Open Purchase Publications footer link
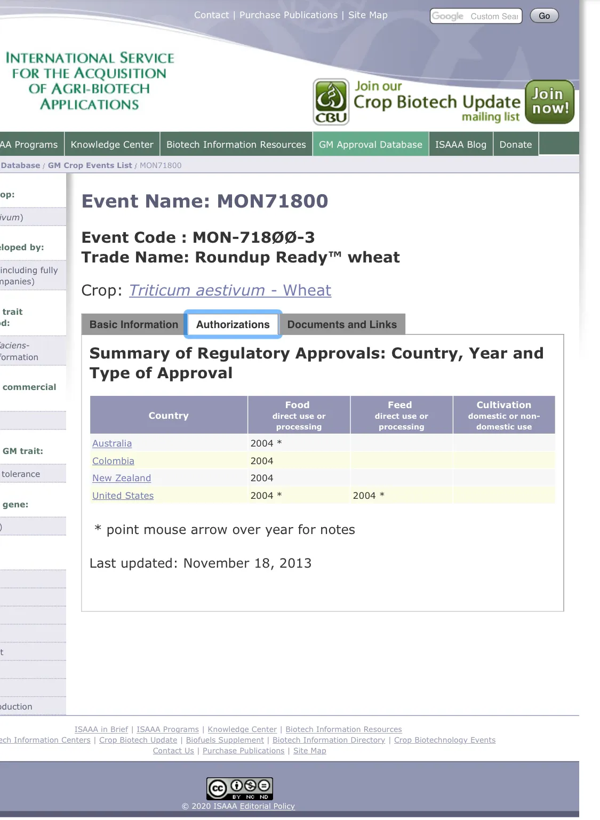The height and width of the screenshot is (820, 600). (x=244, y=751)
